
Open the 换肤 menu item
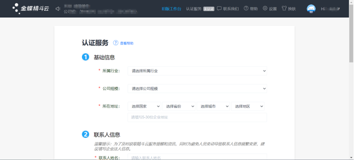point(292,9)
